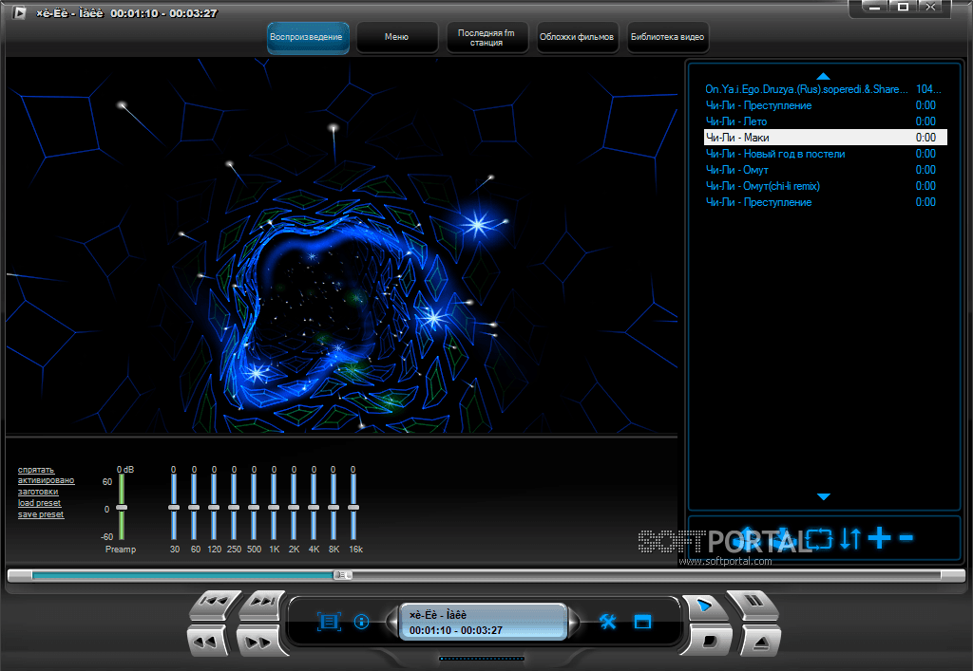
Task: Move the selected playlist item up
Action: 747,538
